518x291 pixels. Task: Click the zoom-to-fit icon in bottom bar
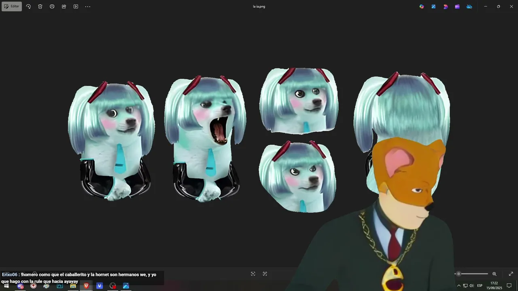point(253,274)
